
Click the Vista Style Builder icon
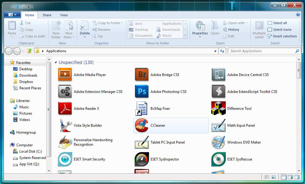point(65,125)
